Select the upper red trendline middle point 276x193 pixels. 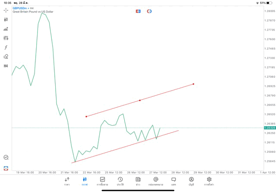[x=140, y=101]
